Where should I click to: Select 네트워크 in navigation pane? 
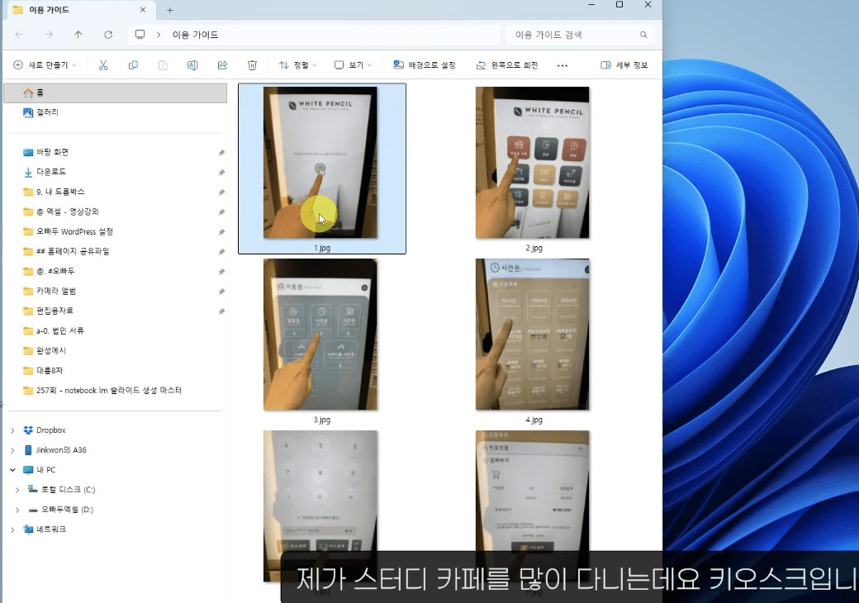pos(50,529)
